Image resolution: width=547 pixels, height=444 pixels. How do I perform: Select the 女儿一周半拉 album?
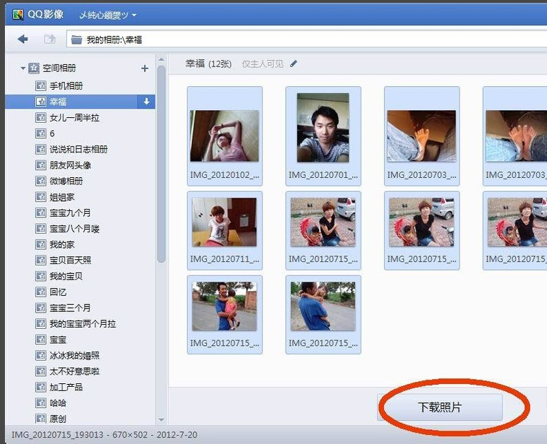[74, 118]
